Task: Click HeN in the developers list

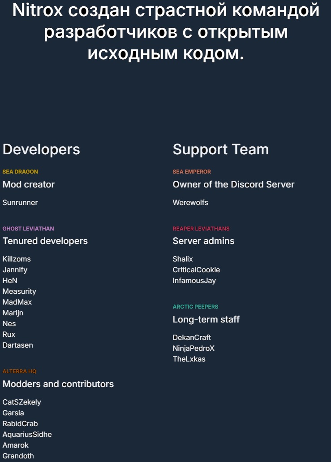Action: (10, 280)
